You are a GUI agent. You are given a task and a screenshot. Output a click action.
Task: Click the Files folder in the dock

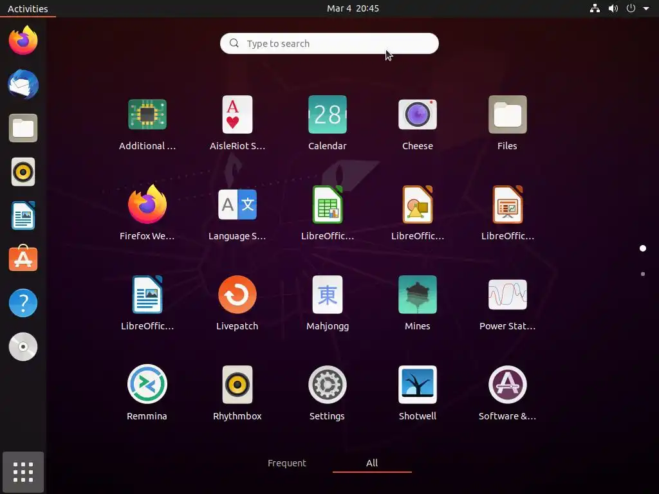tap(23, 128)
